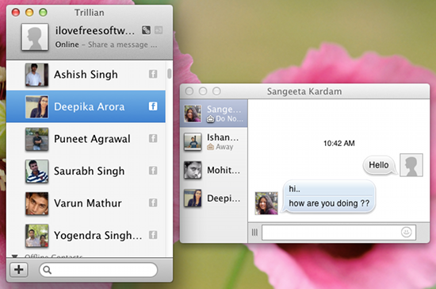Open the emoticon smiley picker

[x=406, y=232]
